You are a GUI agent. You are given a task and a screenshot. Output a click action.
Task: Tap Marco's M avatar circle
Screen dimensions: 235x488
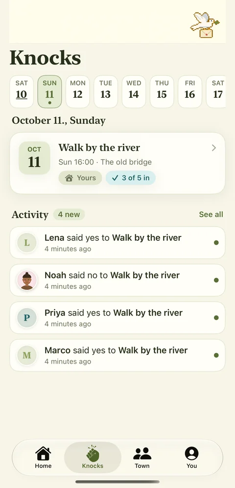pyautogui.click(x=26, y=355)
